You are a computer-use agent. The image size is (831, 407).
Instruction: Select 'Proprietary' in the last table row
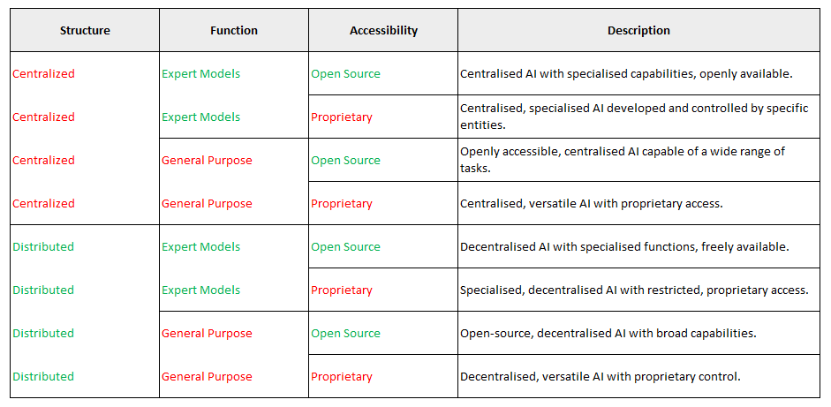pos(342,377)
